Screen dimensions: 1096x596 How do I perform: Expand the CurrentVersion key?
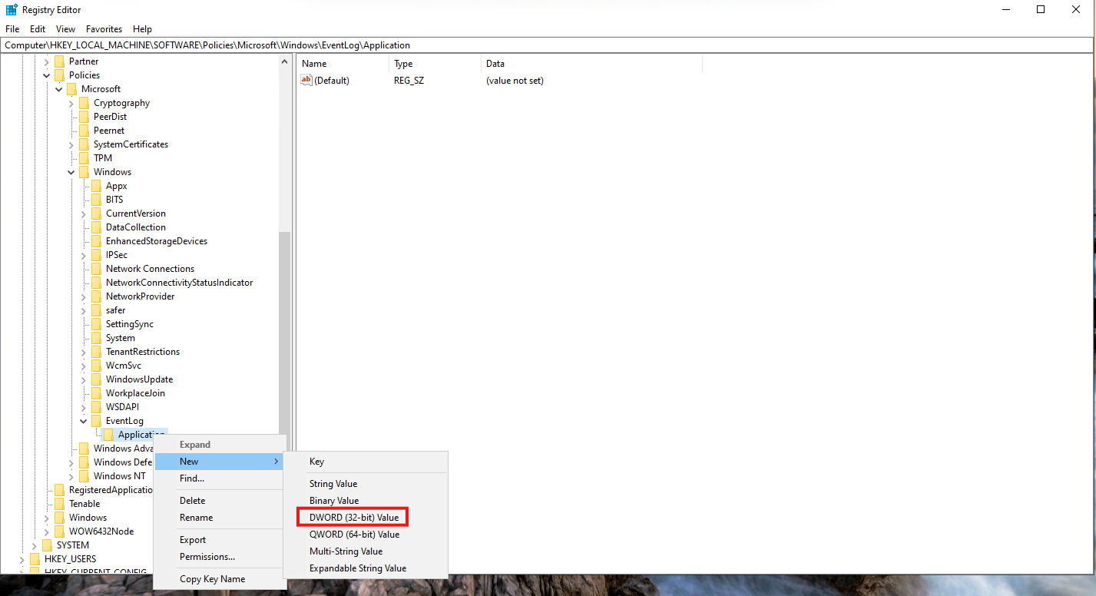point(84,214)
